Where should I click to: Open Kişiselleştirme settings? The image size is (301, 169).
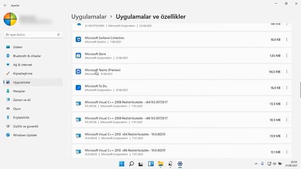33,73
